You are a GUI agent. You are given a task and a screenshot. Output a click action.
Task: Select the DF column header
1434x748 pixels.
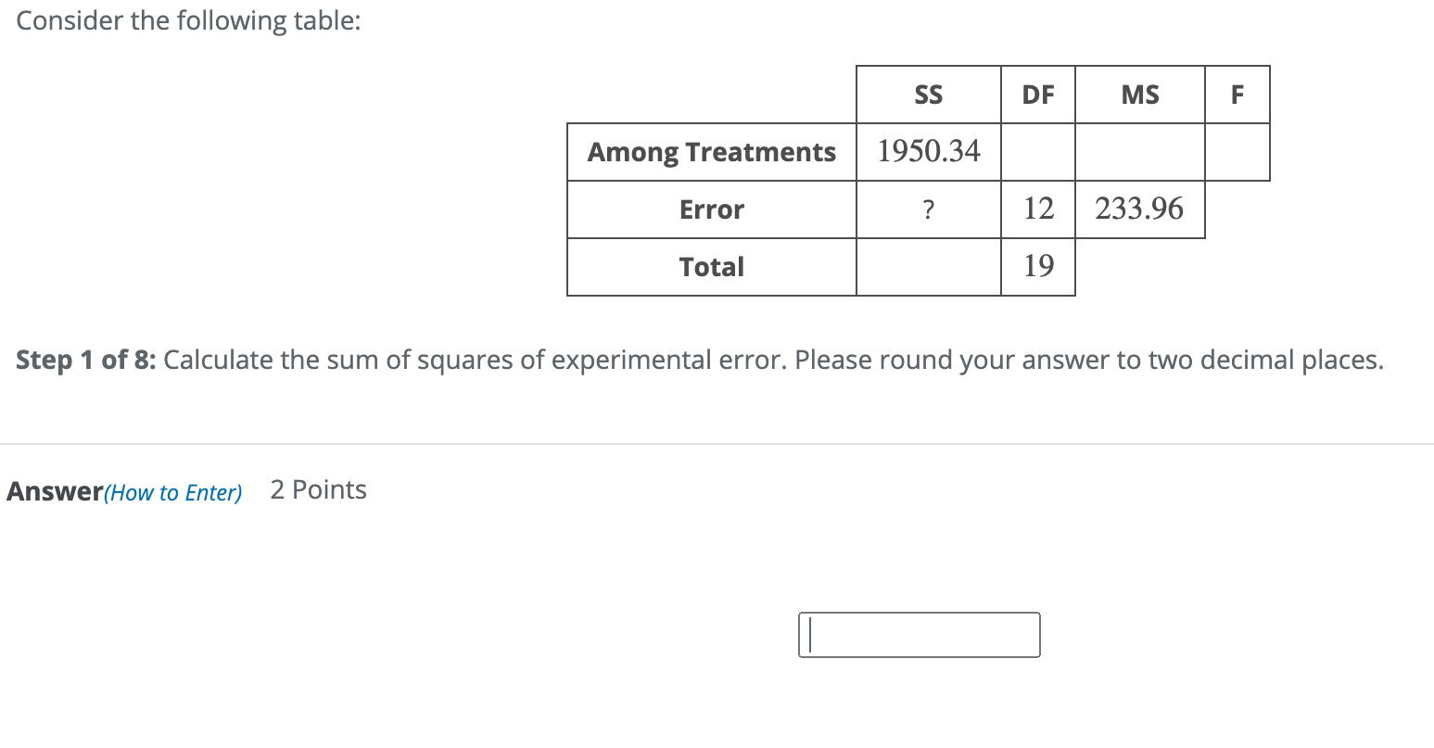point(1037,95)
